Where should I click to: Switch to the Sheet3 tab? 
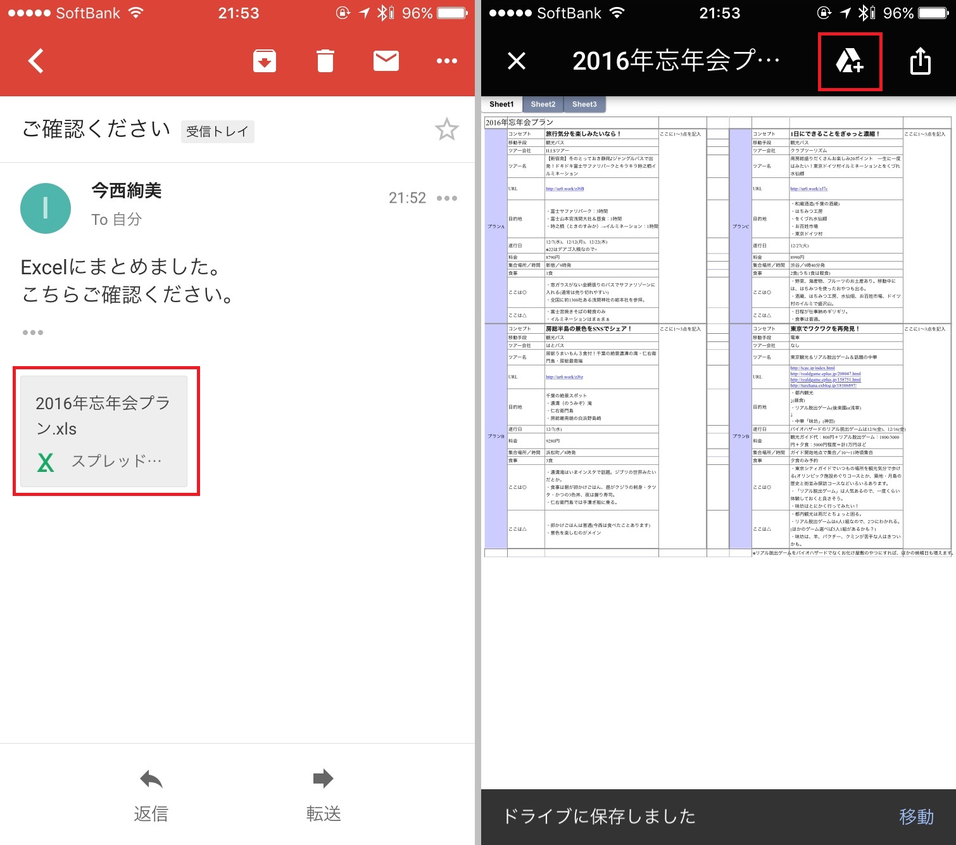pyautogui.click(x=584, y=105)
